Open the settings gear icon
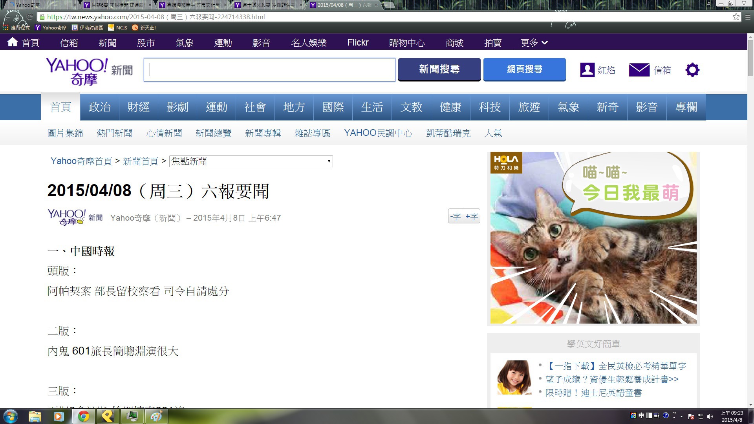The image size is (754, 424). point(692,70)
